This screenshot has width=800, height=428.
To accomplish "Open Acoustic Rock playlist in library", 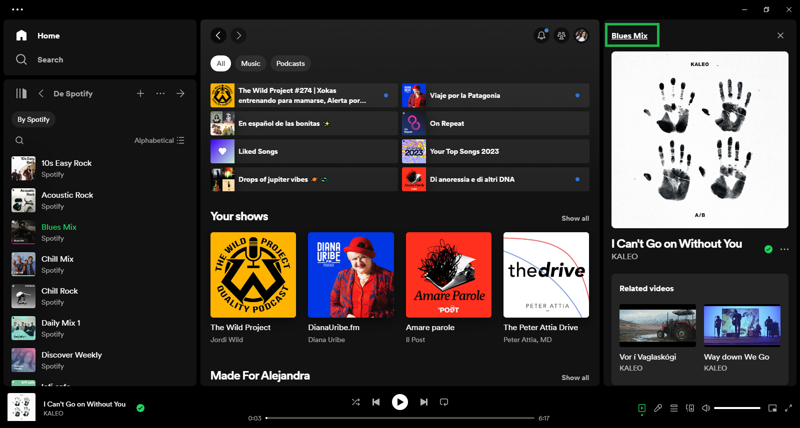I will tap(100, 200).
